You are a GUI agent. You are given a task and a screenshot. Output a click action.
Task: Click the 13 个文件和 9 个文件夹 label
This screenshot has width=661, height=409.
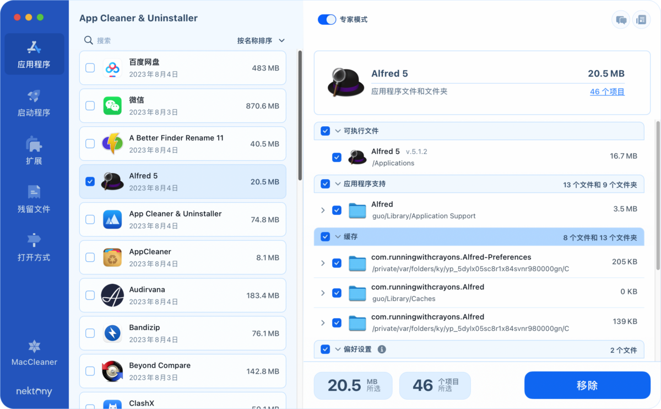600,185
